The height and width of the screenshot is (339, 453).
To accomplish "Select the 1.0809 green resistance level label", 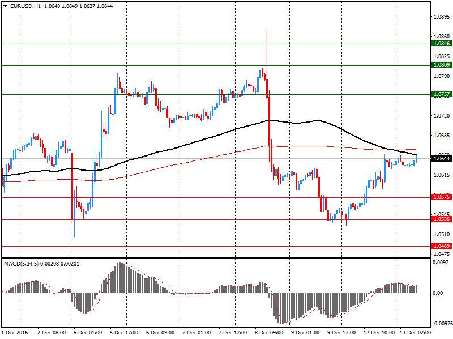I will tap(442, 65).
